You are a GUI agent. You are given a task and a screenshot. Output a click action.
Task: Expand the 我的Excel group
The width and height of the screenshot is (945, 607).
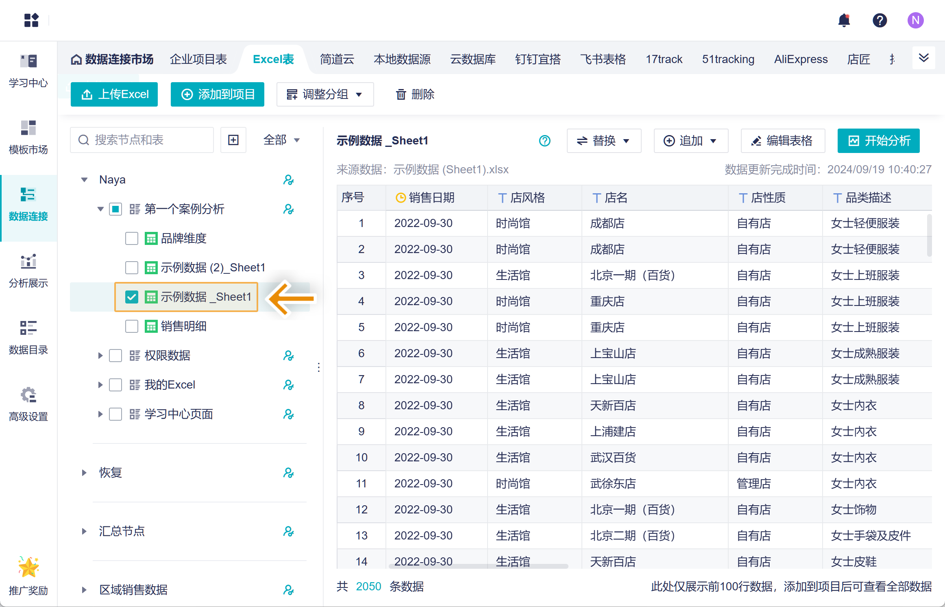(x=100, y=385)
